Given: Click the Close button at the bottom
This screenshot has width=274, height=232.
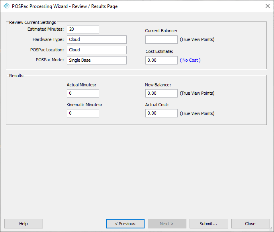Looking at the screenshot, I should (x=251, y=224).
